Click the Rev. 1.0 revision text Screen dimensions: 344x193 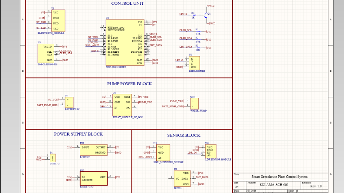point(316,186)
